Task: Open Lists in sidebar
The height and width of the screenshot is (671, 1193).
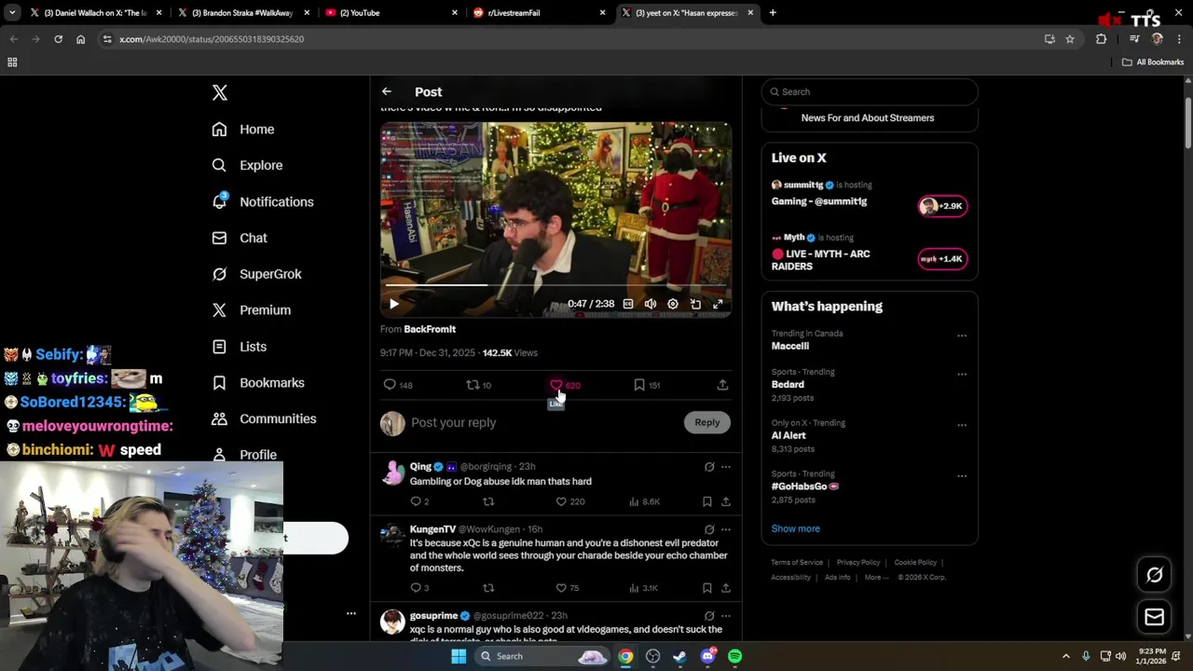Action: tap(240, 347)
